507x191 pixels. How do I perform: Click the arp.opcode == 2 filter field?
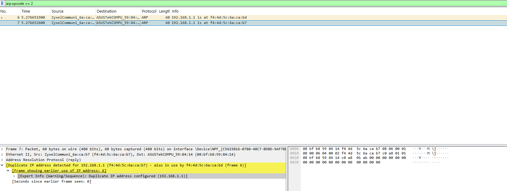pos(255,3)
